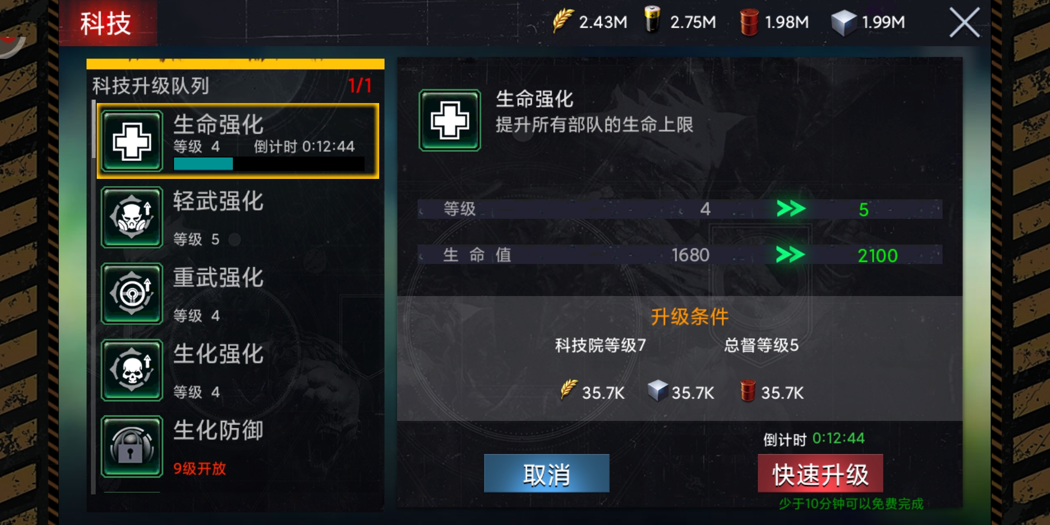Screen dimensions: 1050x525
Task: Click the wheat food resource icon in top bar
Action: coord(563,21)
